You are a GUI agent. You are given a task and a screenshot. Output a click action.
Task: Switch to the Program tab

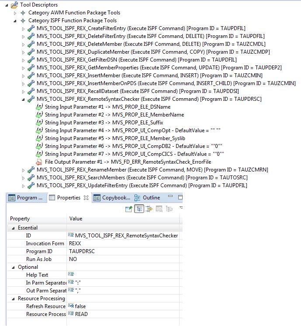pos(26,198)
